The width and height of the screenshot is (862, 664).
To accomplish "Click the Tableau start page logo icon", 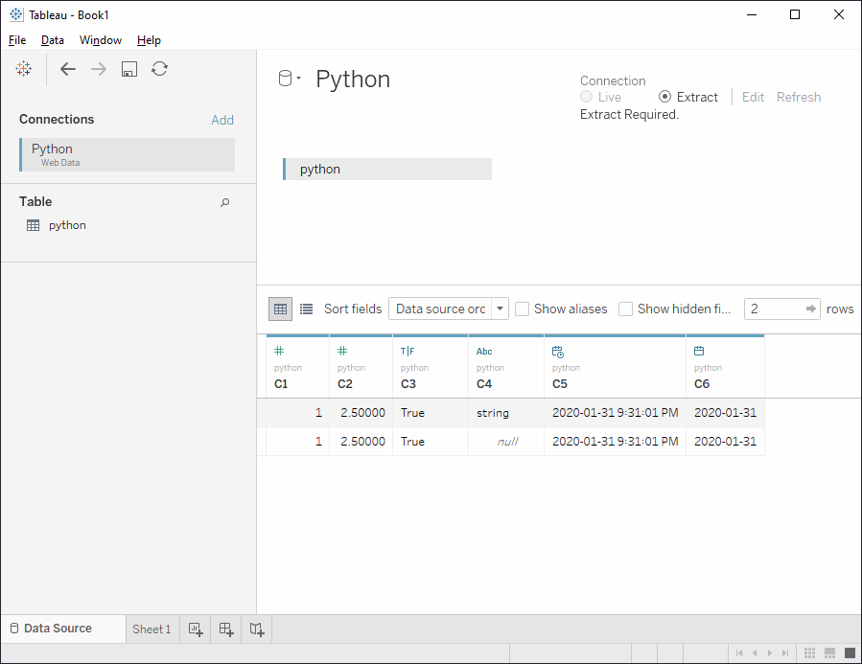I will [x=24, y=69].
